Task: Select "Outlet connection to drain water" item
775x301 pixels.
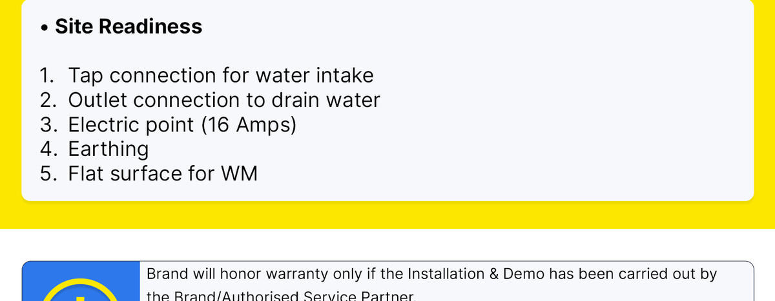Action: point(224,101)
